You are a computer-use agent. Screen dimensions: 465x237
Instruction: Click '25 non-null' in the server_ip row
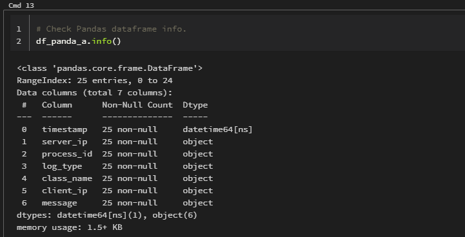click(130, 142)
